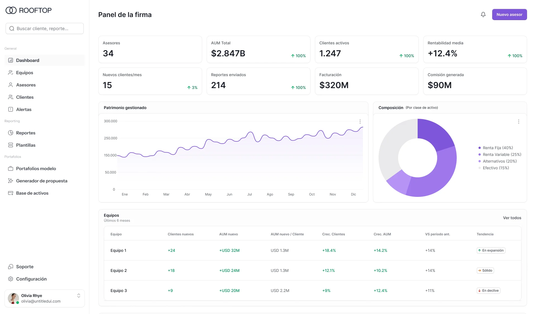The image size is (536, 314).
Task: Open Patrimonio gestionado chart options menu
Action: tap(360, 122)
